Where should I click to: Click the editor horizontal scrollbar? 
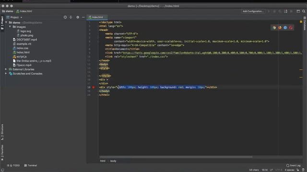click(176, 157)
